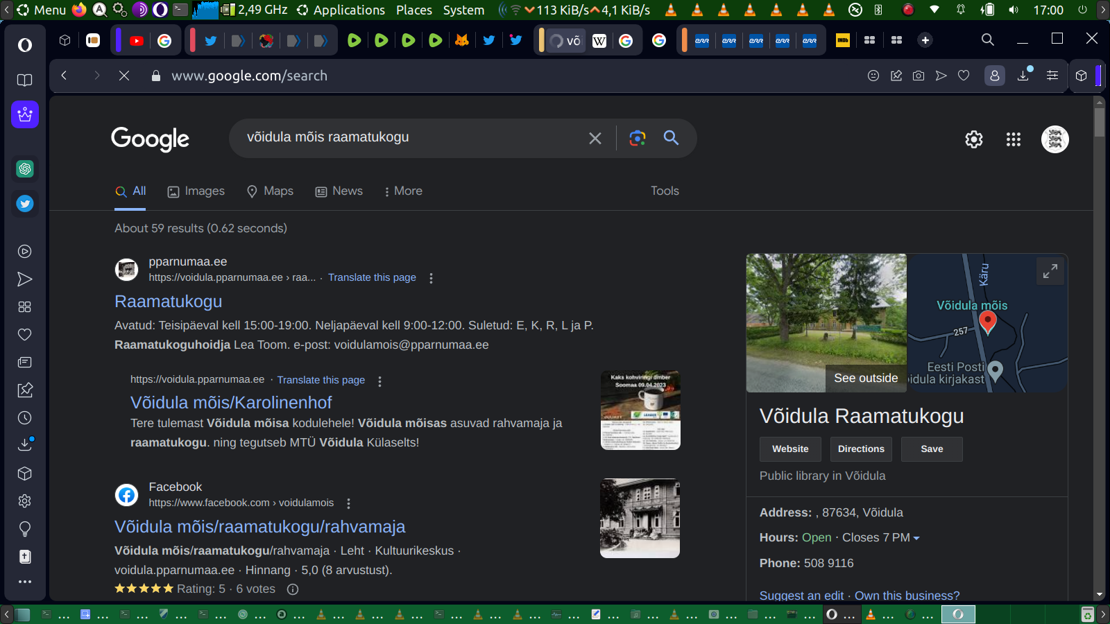The height and width of the screenshot is (624, 1110).
Task: Open Võidula mõis/Karolinenhof result link
Action: pyautogui.click(x=231, y=403)
